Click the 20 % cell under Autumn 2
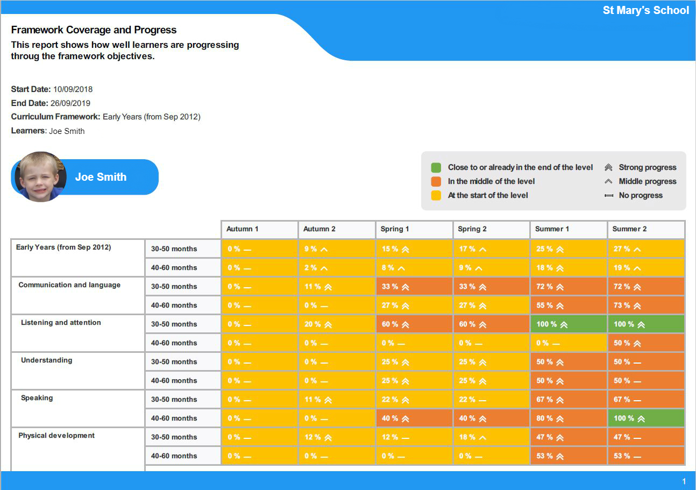 [337, 324]
